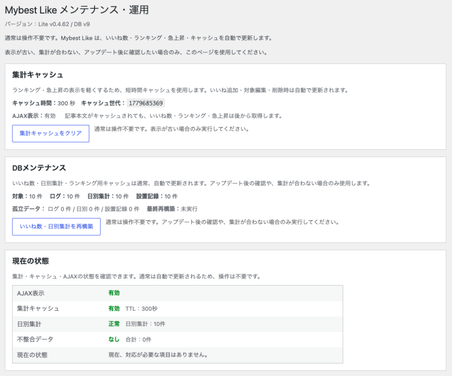Click the 対象：10 件 count
452x376 pixels.
[x=27, y=196]
